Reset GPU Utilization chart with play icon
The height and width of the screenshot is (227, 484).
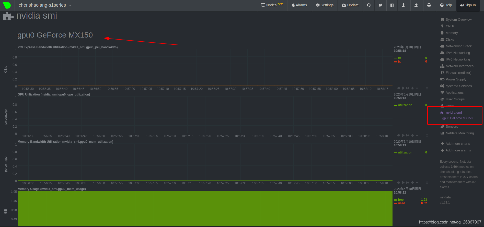tap(403, 135)
